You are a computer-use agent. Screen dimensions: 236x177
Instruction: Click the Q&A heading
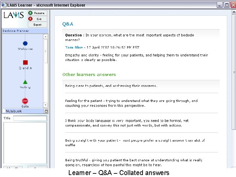pyautogui.click(x=68, y=24)
